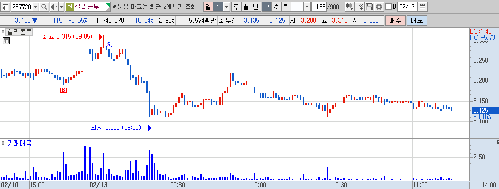Click the add indicator line icon
499x189 pixels.
click(x=360, y=6)
